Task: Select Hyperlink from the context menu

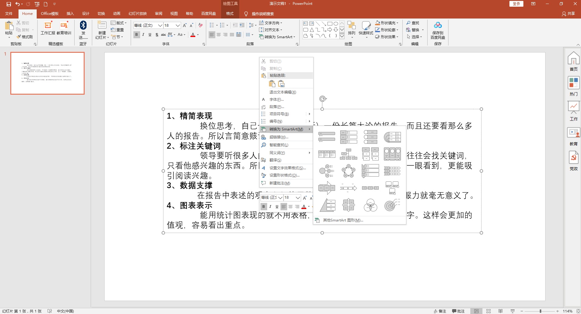Action: coord(279,137)
